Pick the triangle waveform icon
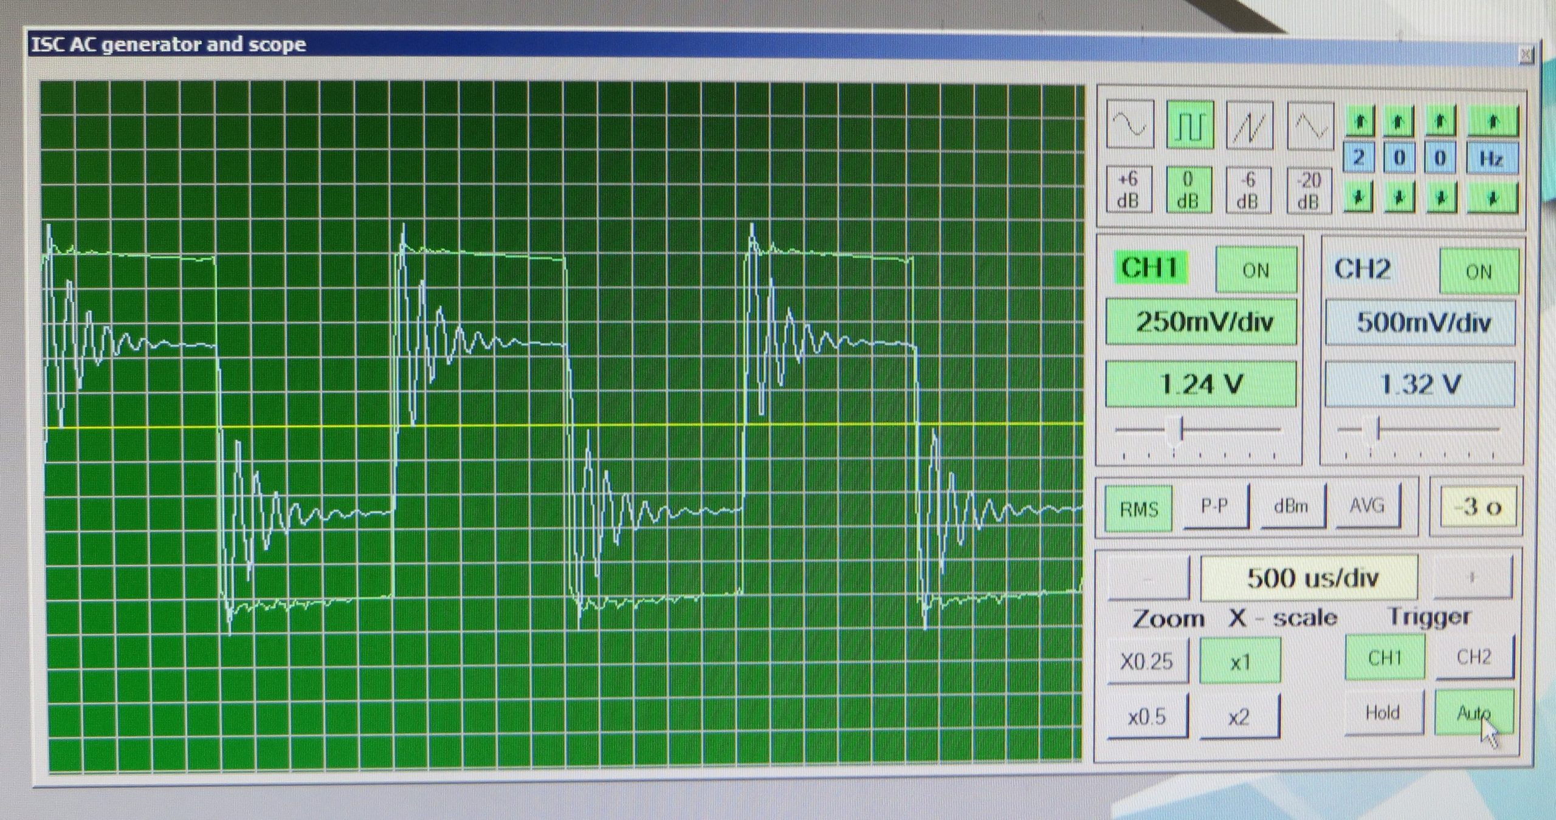Viewport: 1556px width, 820px height. (1310, 127)
